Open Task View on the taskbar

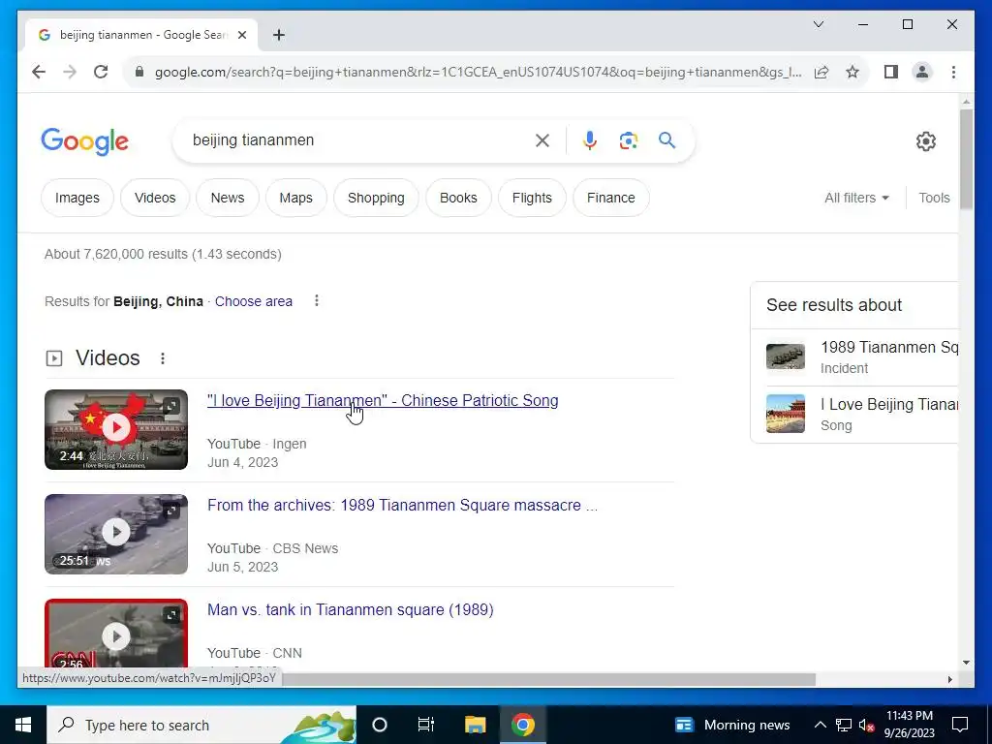[426, 725]
